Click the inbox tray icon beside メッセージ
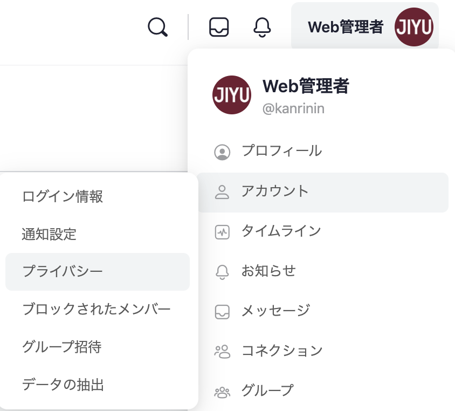Viewport: 455px width, 411px height. (222, 312)
